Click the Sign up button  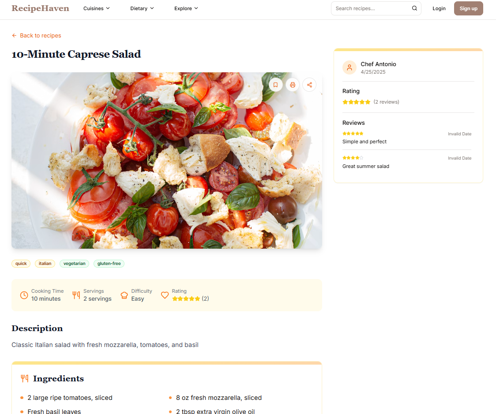(469, 8)
